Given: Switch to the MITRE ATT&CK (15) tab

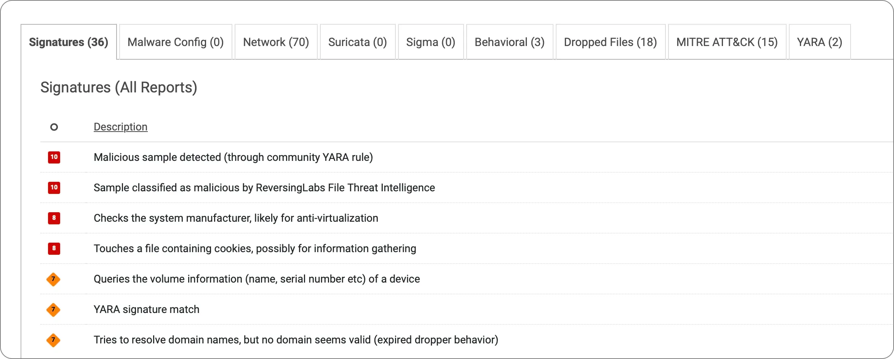Looking at the screenshot, I should (727, 42).
